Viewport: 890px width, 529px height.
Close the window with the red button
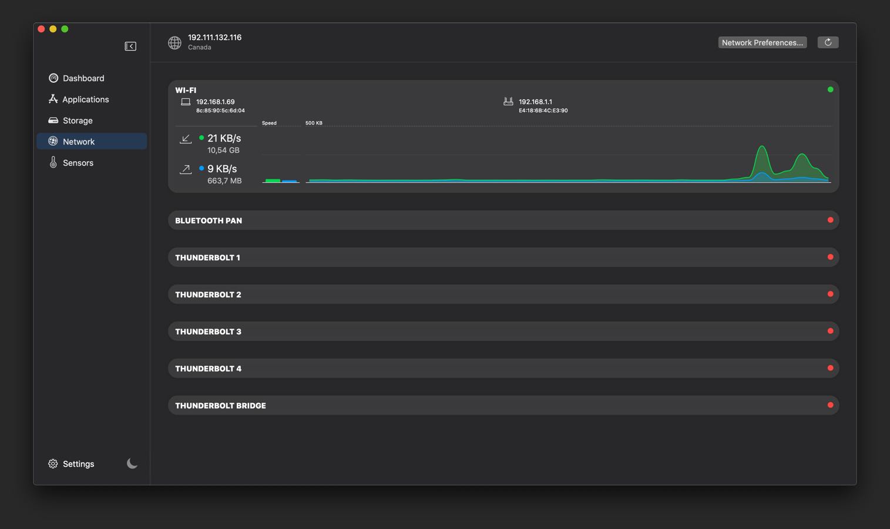coord(41,29)
